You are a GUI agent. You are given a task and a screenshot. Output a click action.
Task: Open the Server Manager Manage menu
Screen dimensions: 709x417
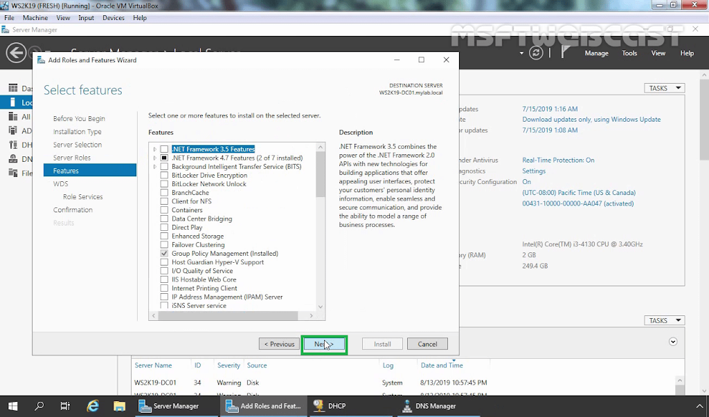pyautogui.click(x=596, y=53)
